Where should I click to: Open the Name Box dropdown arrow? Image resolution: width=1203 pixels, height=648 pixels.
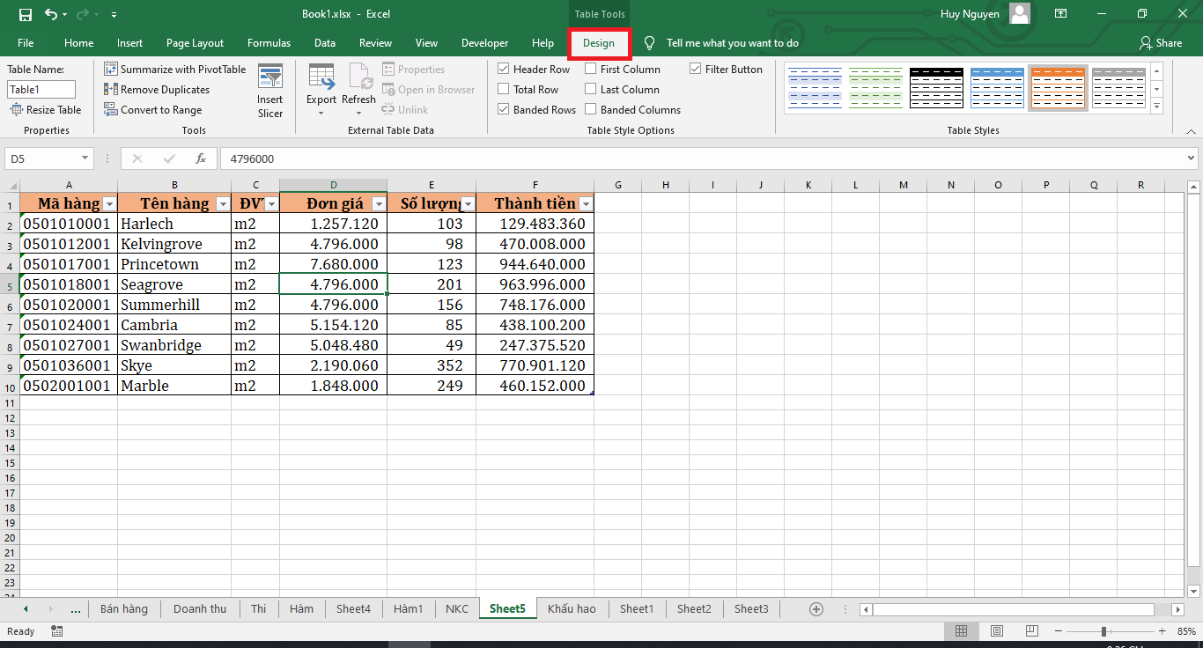coord(85,158)
